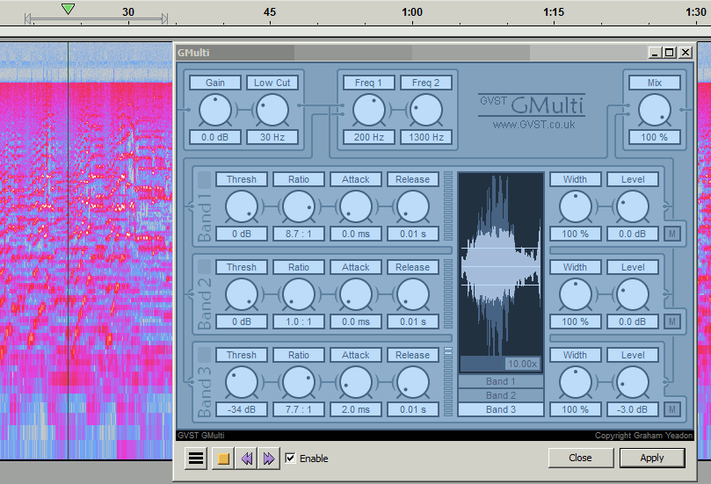Click Band 2 Attack knob
This screenshot has height=484, width=711.
pos(355,294)
